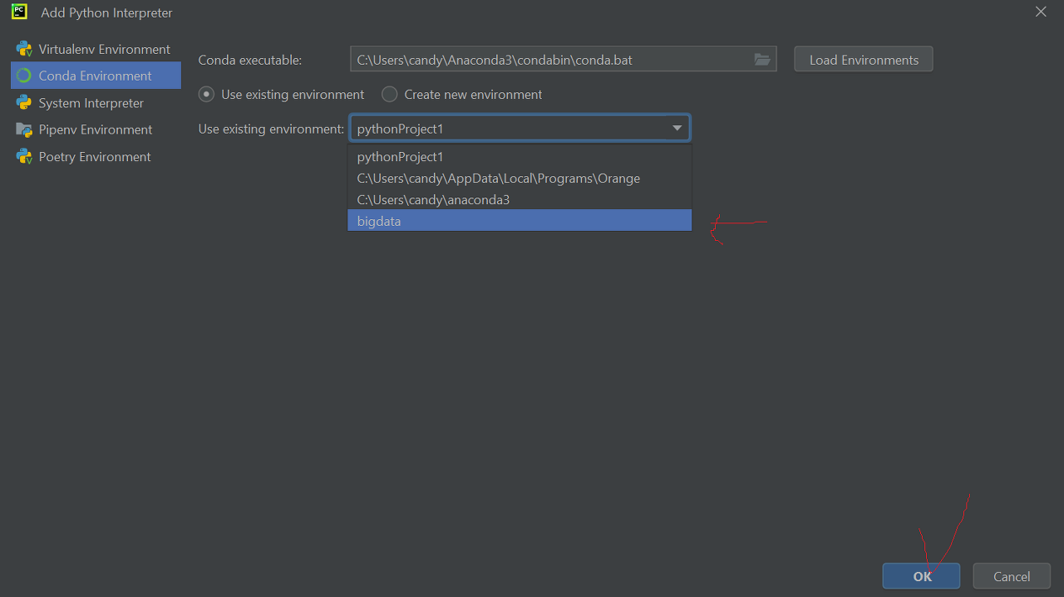Pick the Orange path from the dropdown list
Viewport: 1064px width, 597px height.
(x=520, y=178)
